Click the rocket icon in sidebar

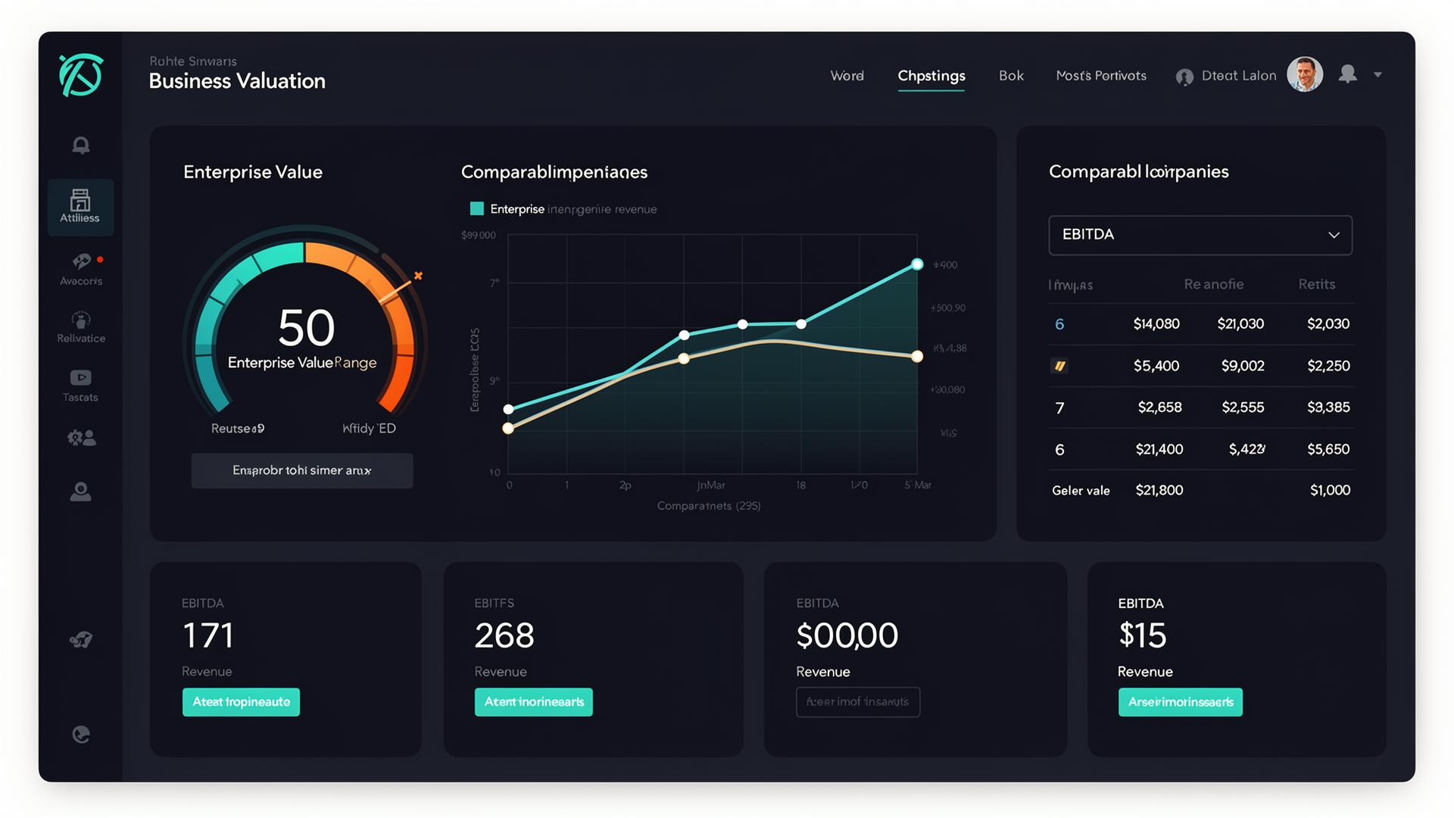coord(81,640)
